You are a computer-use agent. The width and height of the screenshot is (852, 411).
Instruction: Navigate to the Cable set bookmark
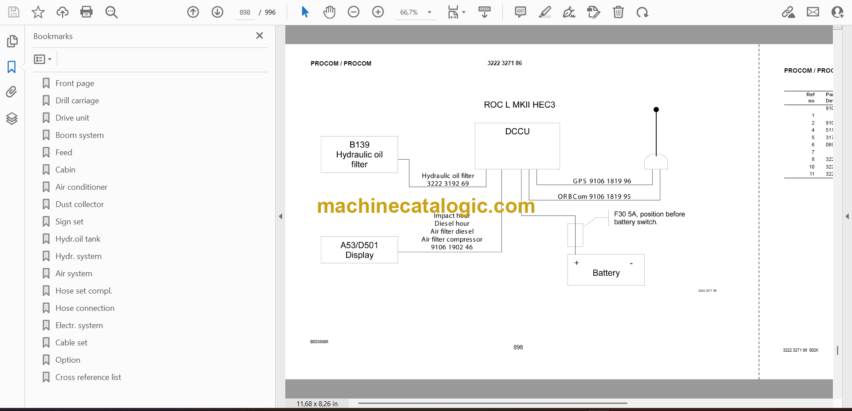point(71,343)
